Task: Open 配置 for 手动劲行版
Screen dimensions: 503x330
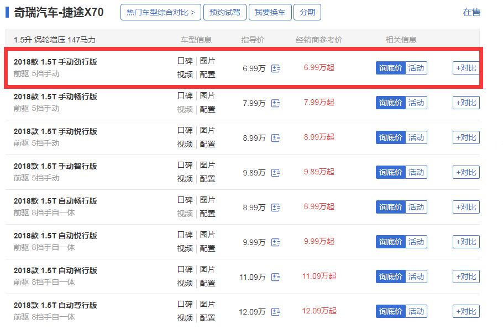Action: click(x=207, y=74)
